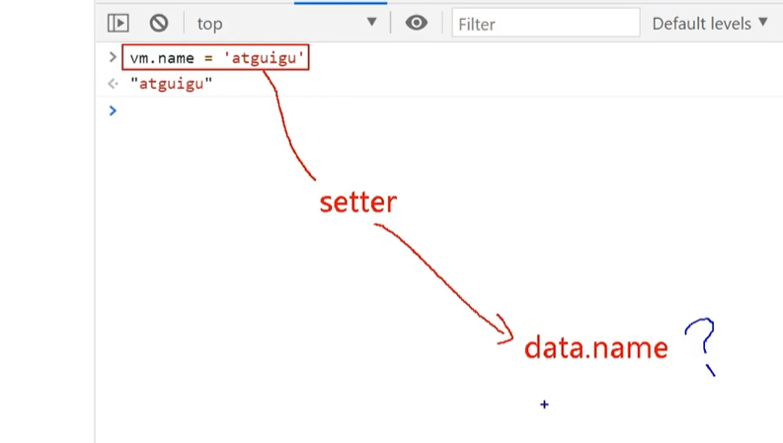
Task: Click the red 'setter' annotation text
Action: (x=357, y=202)
